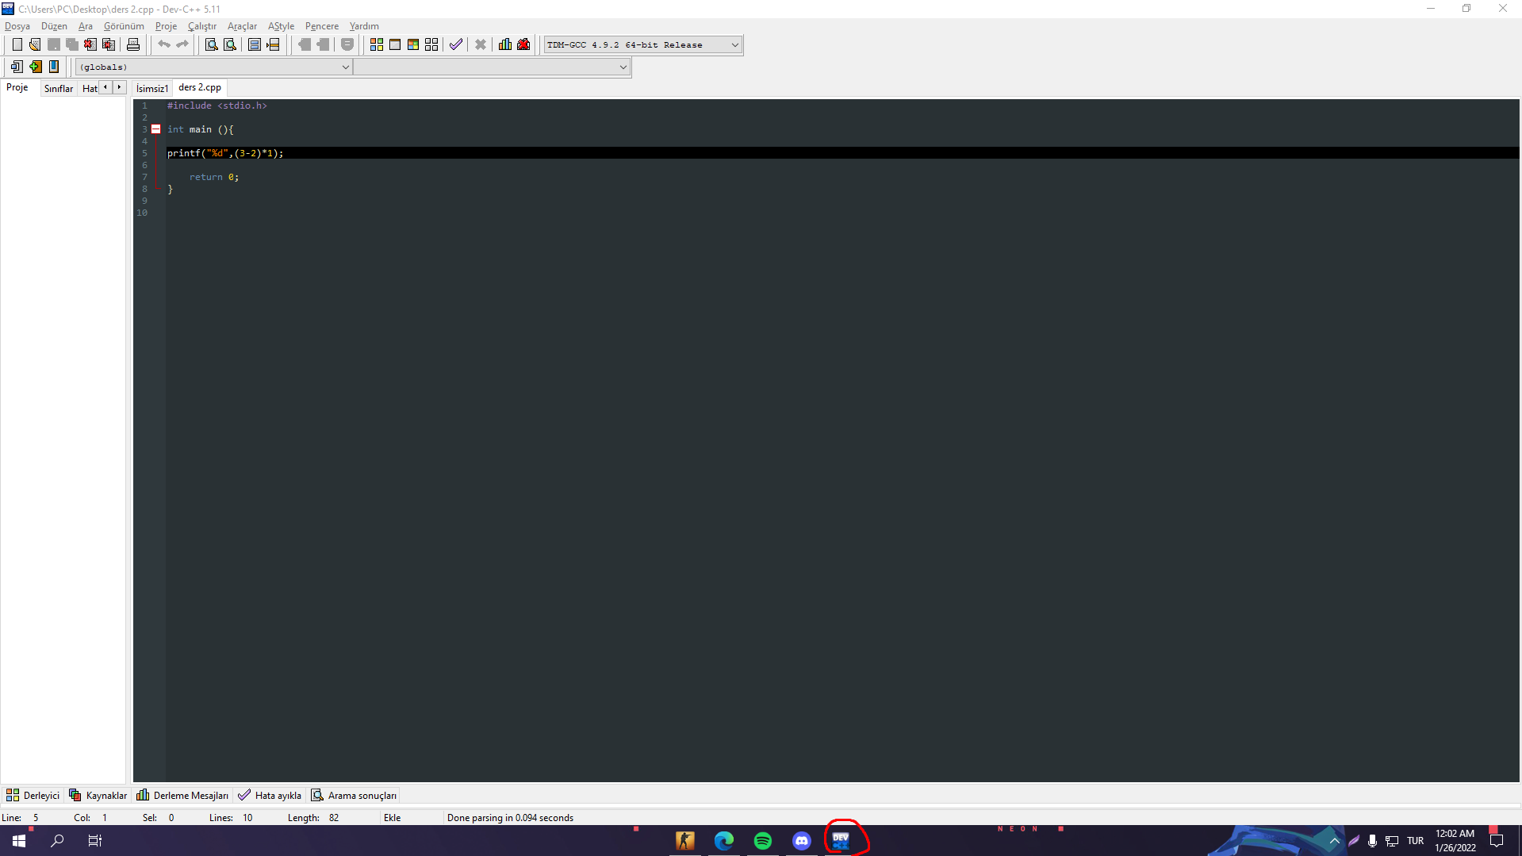1522x856 pixels.
Task: Click the Compile icon with colored squares
Action: (x=377, y=44)
